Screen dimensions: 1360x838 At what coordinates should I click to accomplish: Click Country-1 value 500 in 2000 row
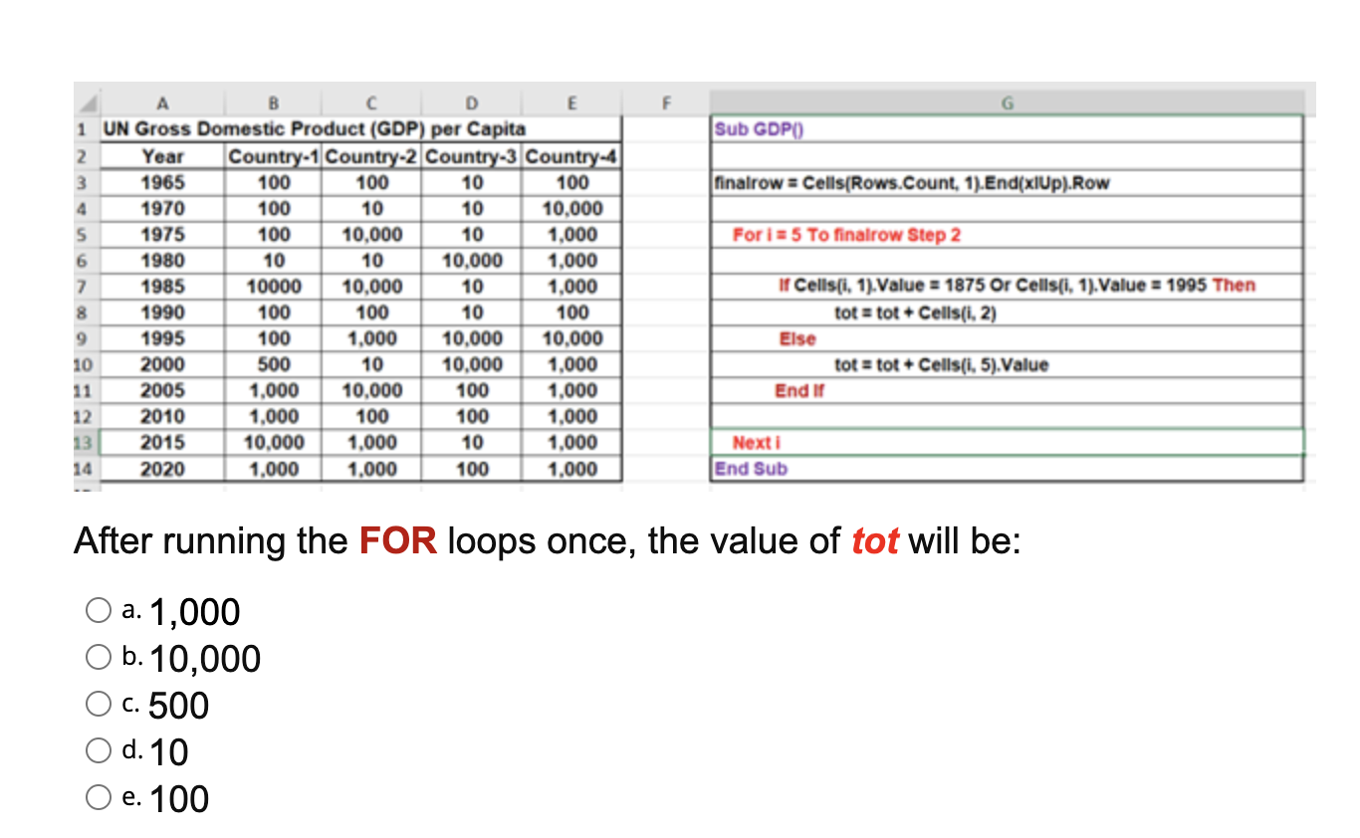[273, 365]
